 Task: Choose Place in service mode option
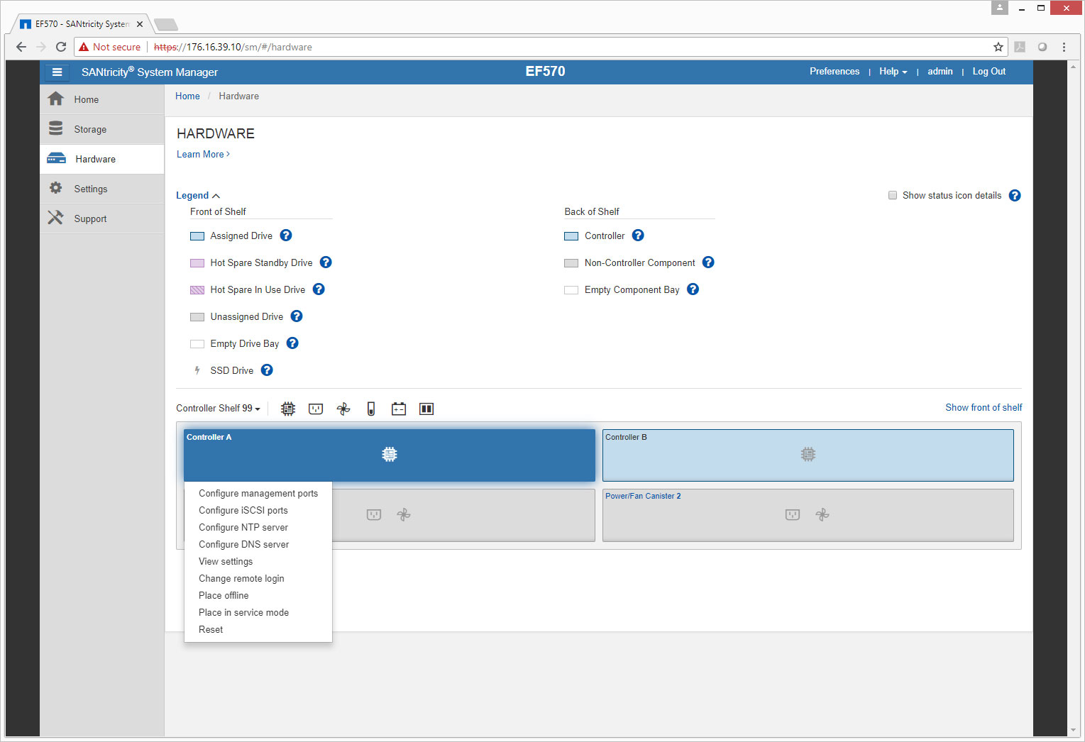243,613
